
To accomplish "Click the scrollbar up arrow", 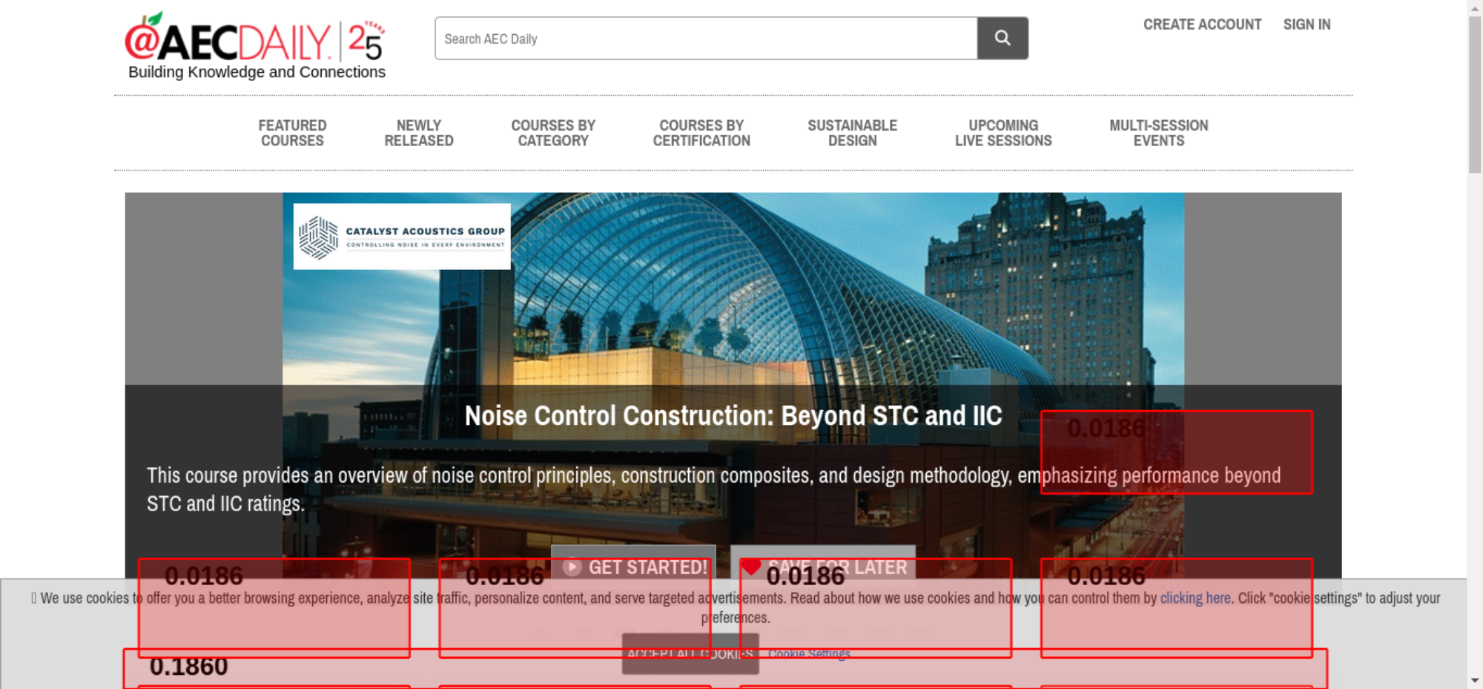I will click(x=1474, y=7).
